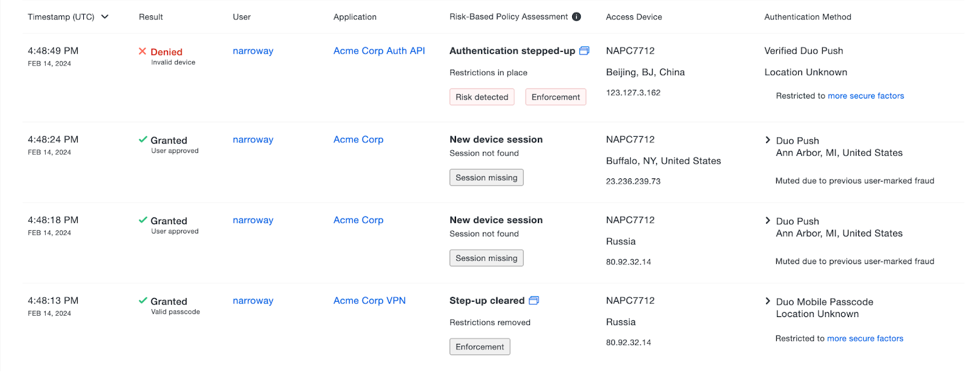Open the Acme Corp VPN application link

click(x=369, y=301)
